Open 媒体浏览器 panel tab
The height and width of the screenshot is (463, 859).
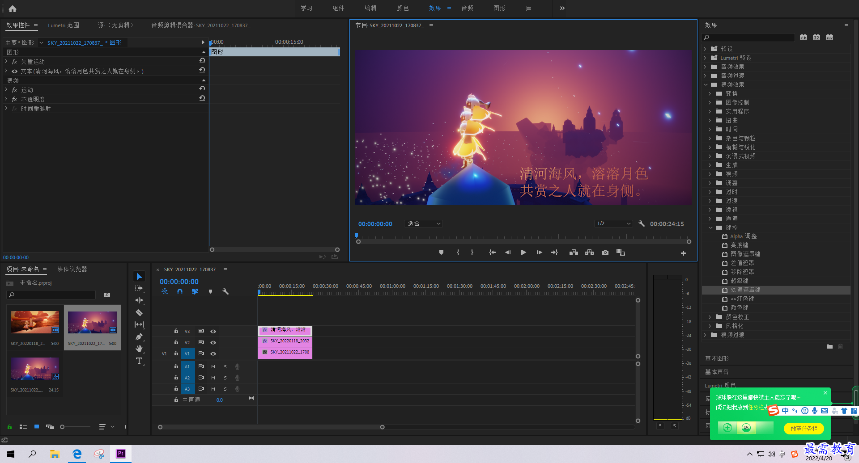click(72, 269)
